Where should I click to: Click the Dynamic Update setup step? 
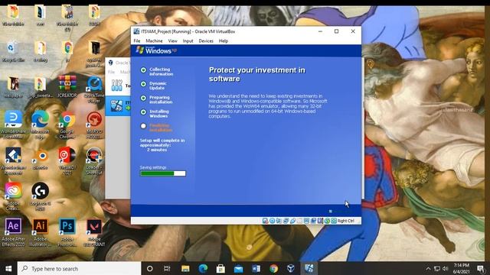click(x=154, y=86)
